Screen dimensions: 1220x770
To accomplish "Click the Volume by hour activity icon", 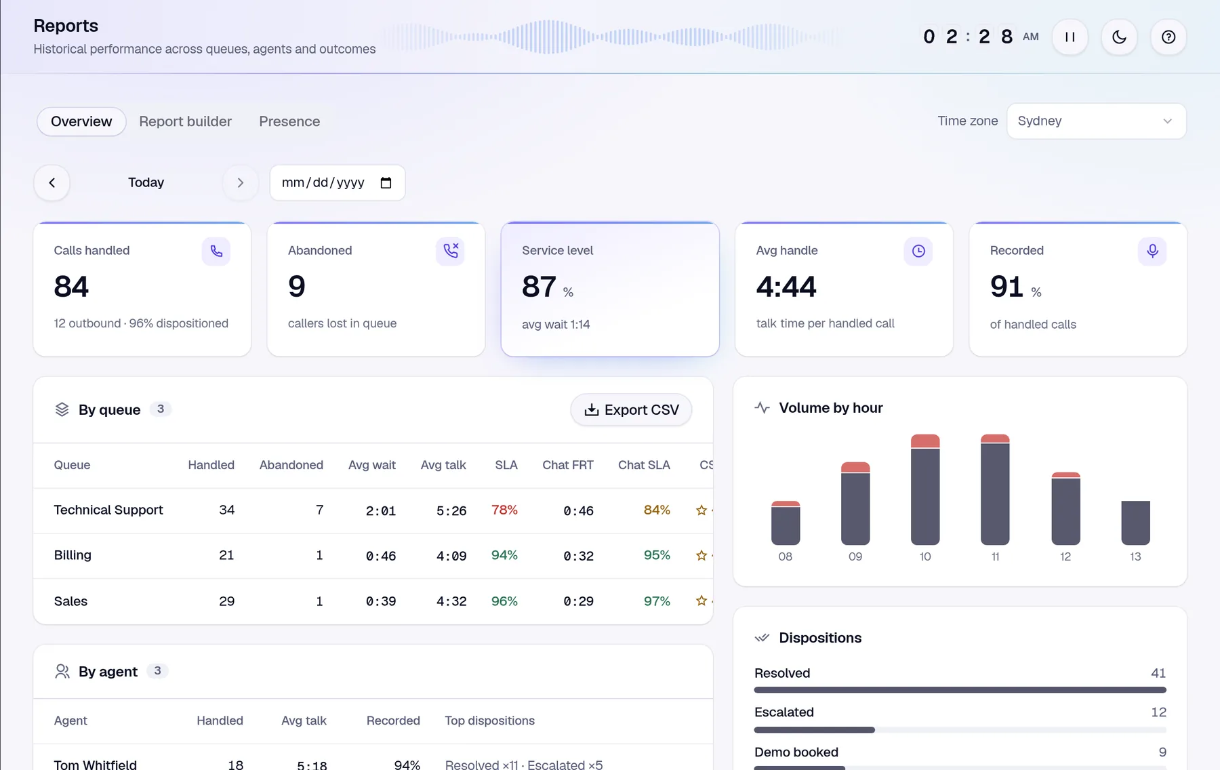I will [x=762, y=408].
